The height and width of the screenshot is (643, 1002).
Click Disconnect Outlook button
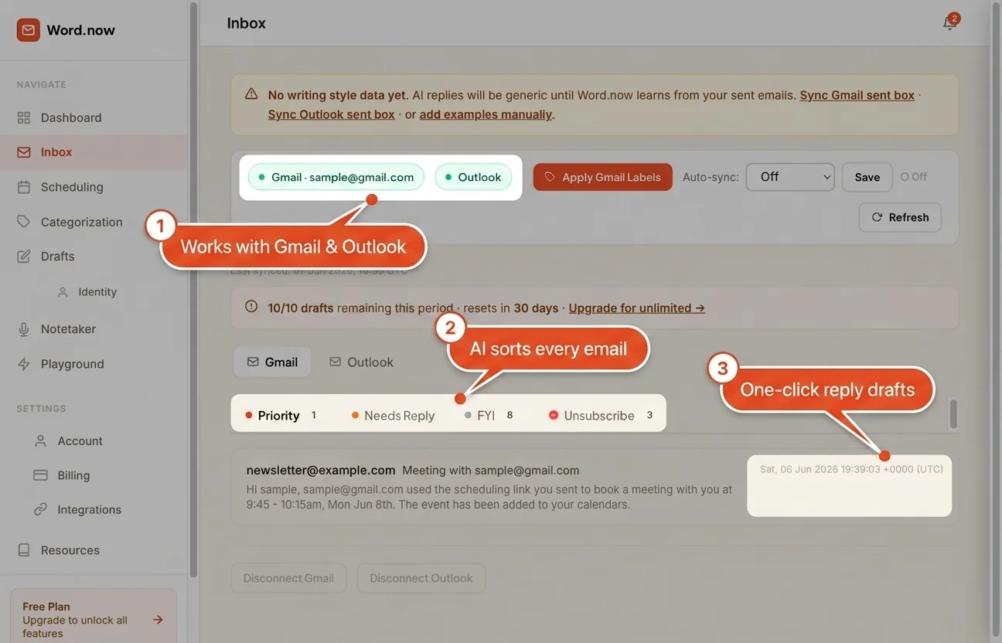coord(421,578)
